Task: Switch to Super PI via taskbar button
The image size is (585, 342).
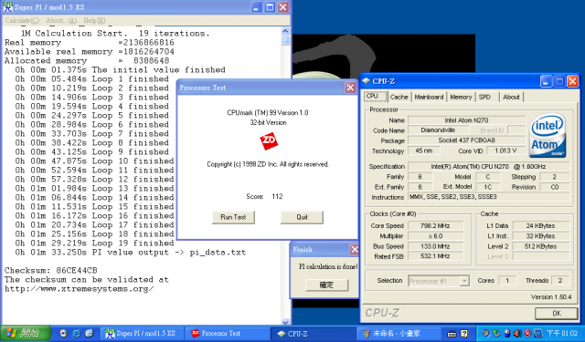Action: (x=143, y=334)
